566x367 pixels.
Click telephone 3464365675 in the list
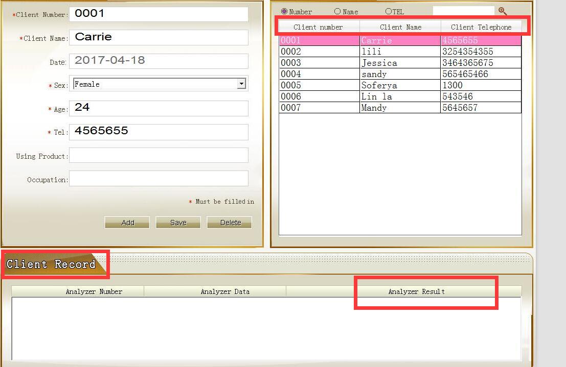(x=468, y=62)
